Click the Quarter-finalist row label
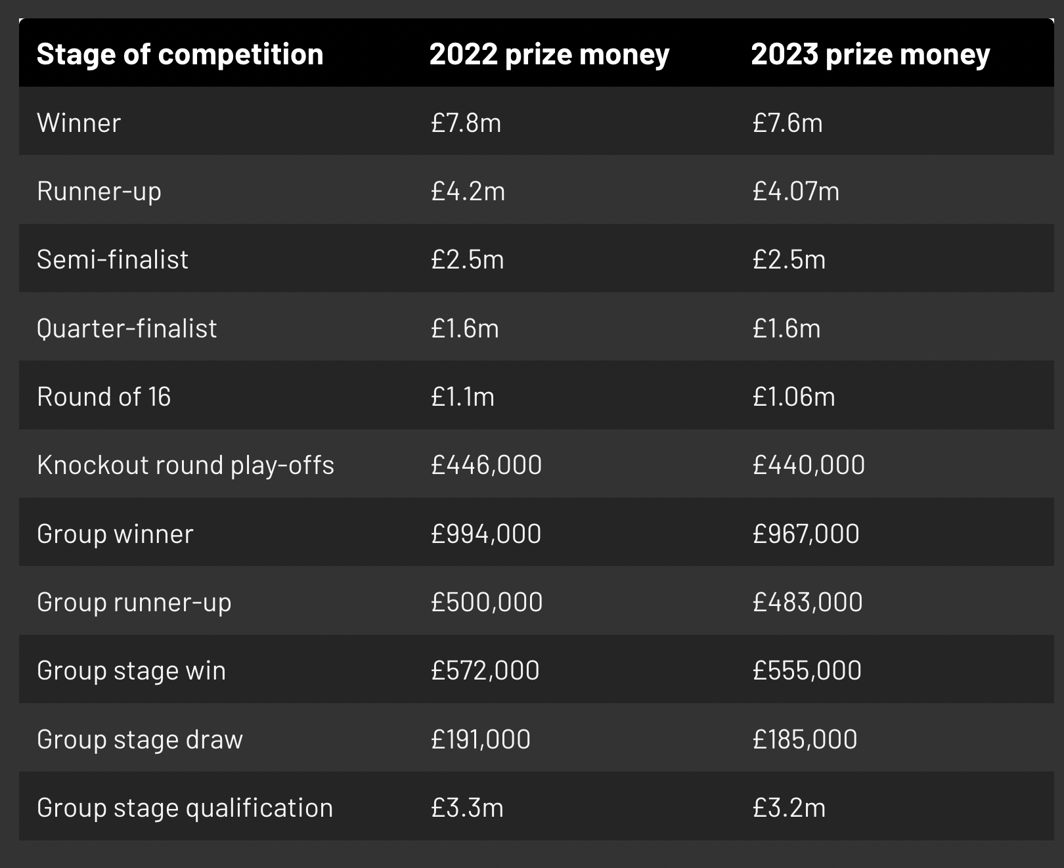1064x868 pixels. (127, 328)
